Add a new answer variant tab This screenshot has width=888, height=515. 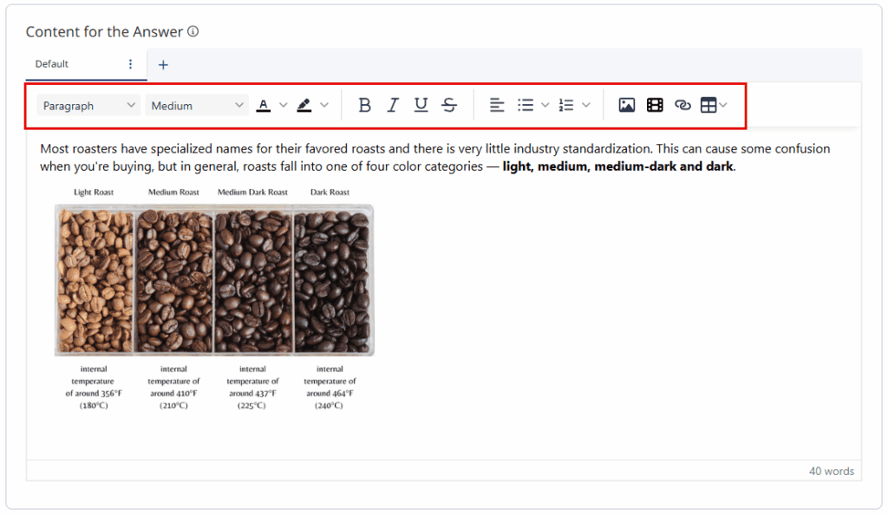tap(163, 64)
